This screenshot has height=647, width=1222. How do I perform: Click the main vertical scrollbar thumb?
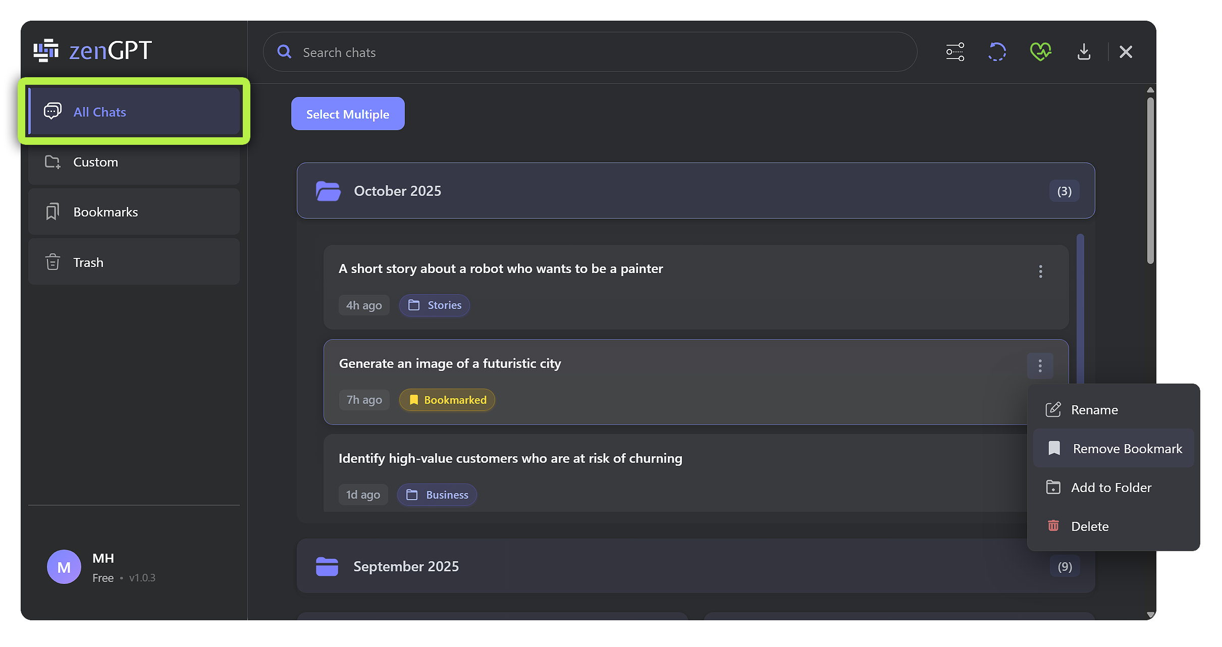1150,181
